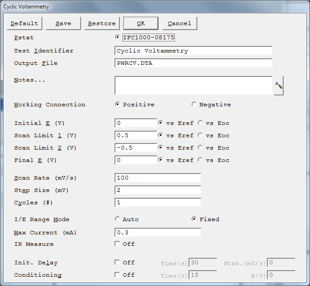Set Initial E to vs Eref
Screen dimensions: 310x286
[x=161, y=123]
